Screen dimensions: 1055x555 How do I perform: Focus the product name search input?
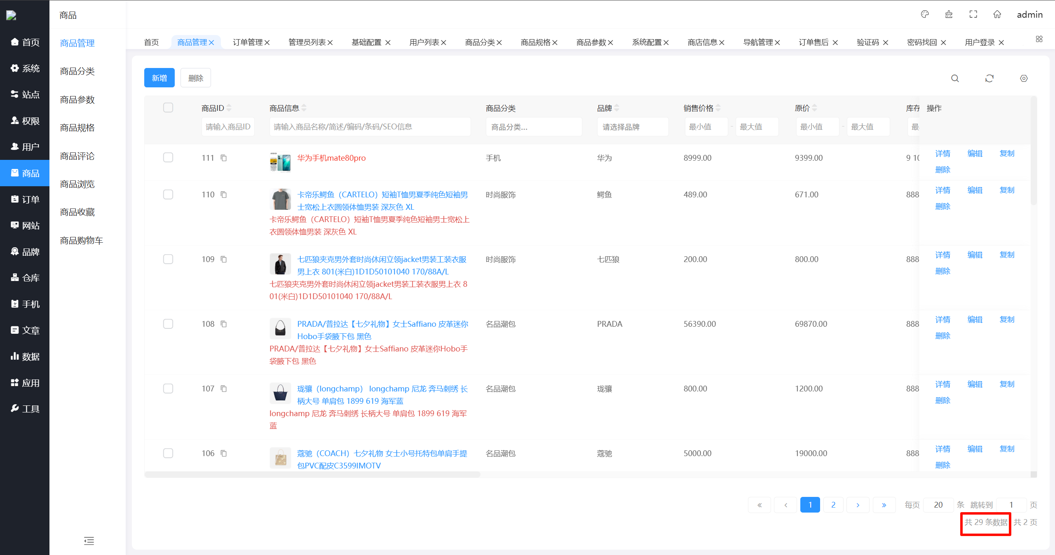pyautogui.click(x=370, y=127)
